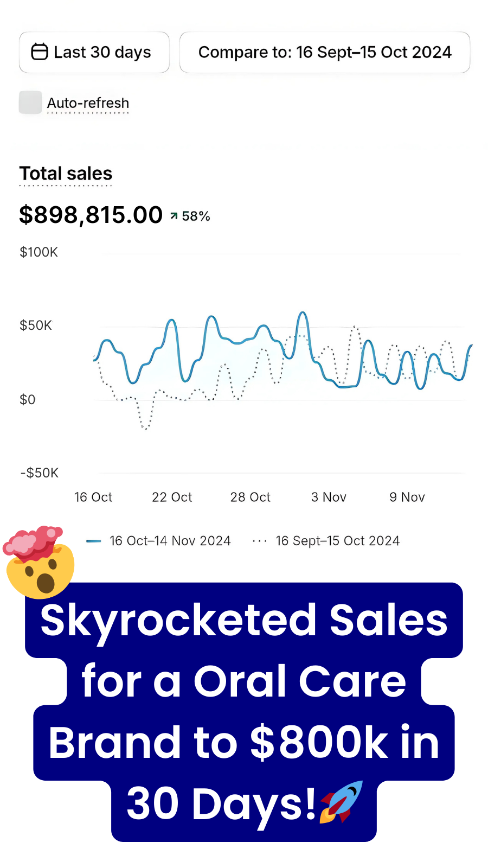Click the 58% growth percentage badge
488x868 pixels.
(x=196, y=216)
